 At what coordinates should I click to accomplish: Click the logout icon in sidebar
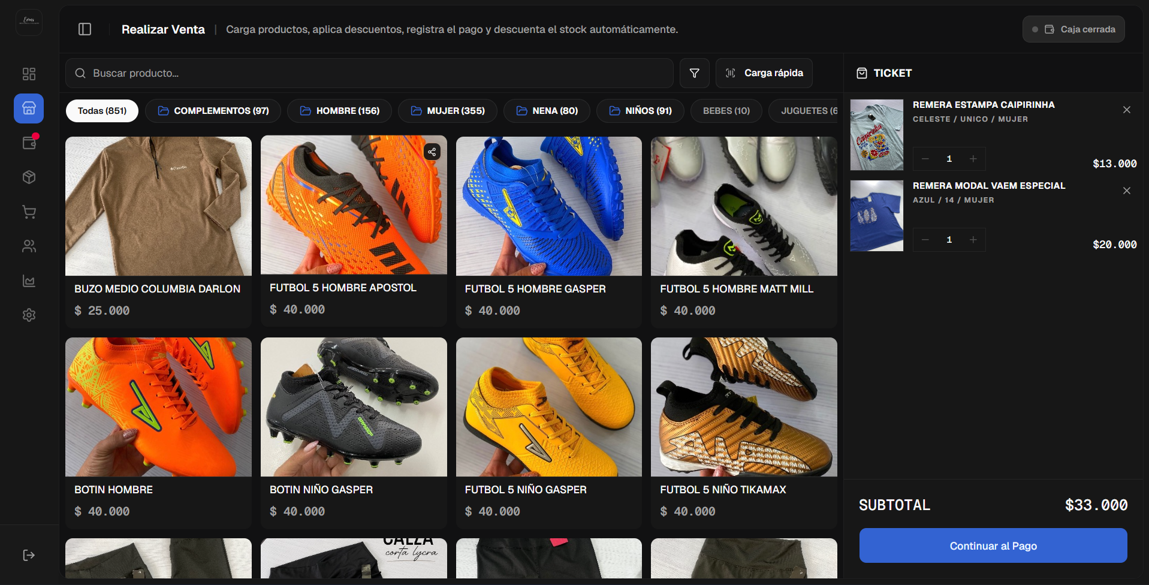coord(29,555)
